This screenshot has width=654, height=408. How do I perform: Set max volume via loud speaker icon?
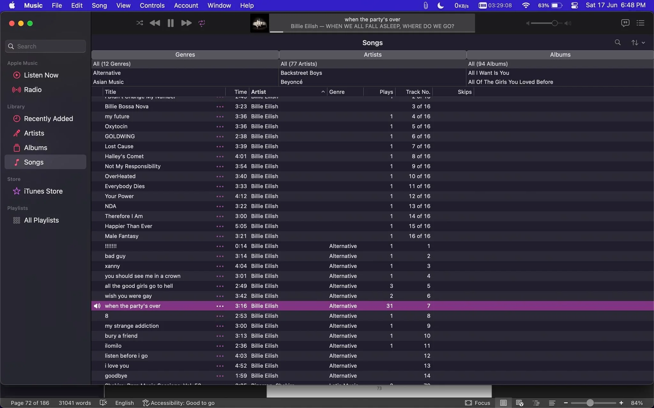click(568, 23)
